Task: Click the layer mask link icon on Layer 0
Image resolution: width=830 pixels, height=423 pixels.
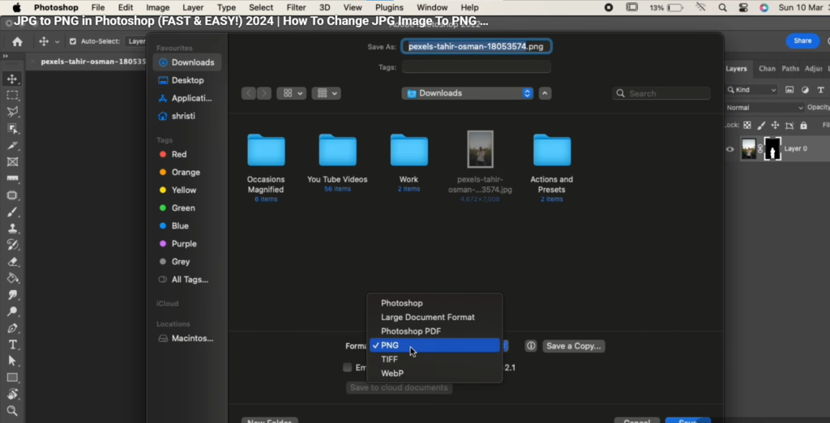Action: point(760,149)
